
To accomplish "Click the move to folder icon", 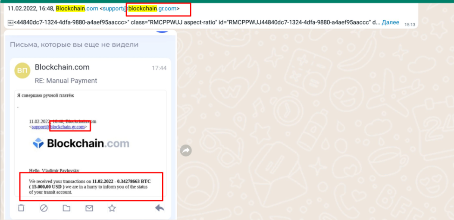I will (x=66, y=208).
